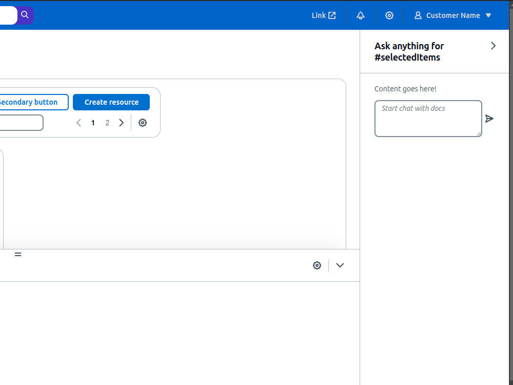Open top navigation settings gear

pos(389,15)
